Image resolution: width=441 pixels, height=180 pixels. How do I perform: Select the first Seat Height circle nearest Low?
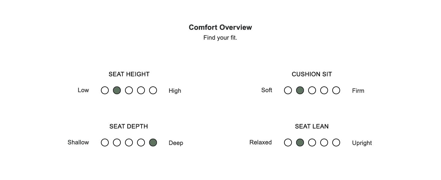(x=105, y=90)
